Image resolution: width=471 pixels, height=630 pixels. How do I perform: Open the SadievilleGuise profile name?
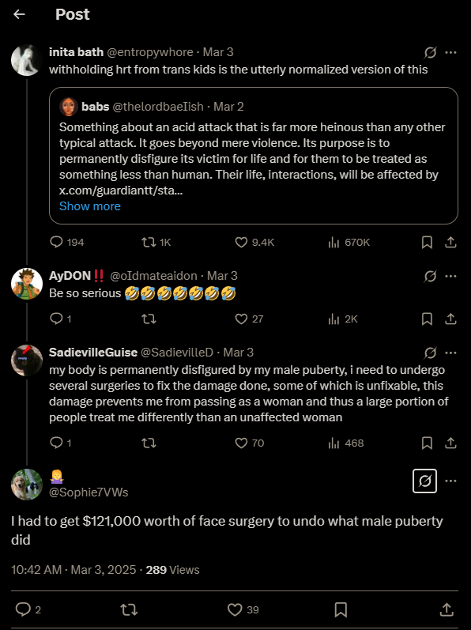tap(93, 353)
